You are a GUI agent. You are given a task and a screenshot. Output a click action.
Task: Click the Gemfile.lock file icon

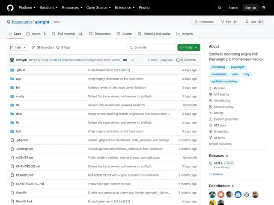[x=12, y=201]
